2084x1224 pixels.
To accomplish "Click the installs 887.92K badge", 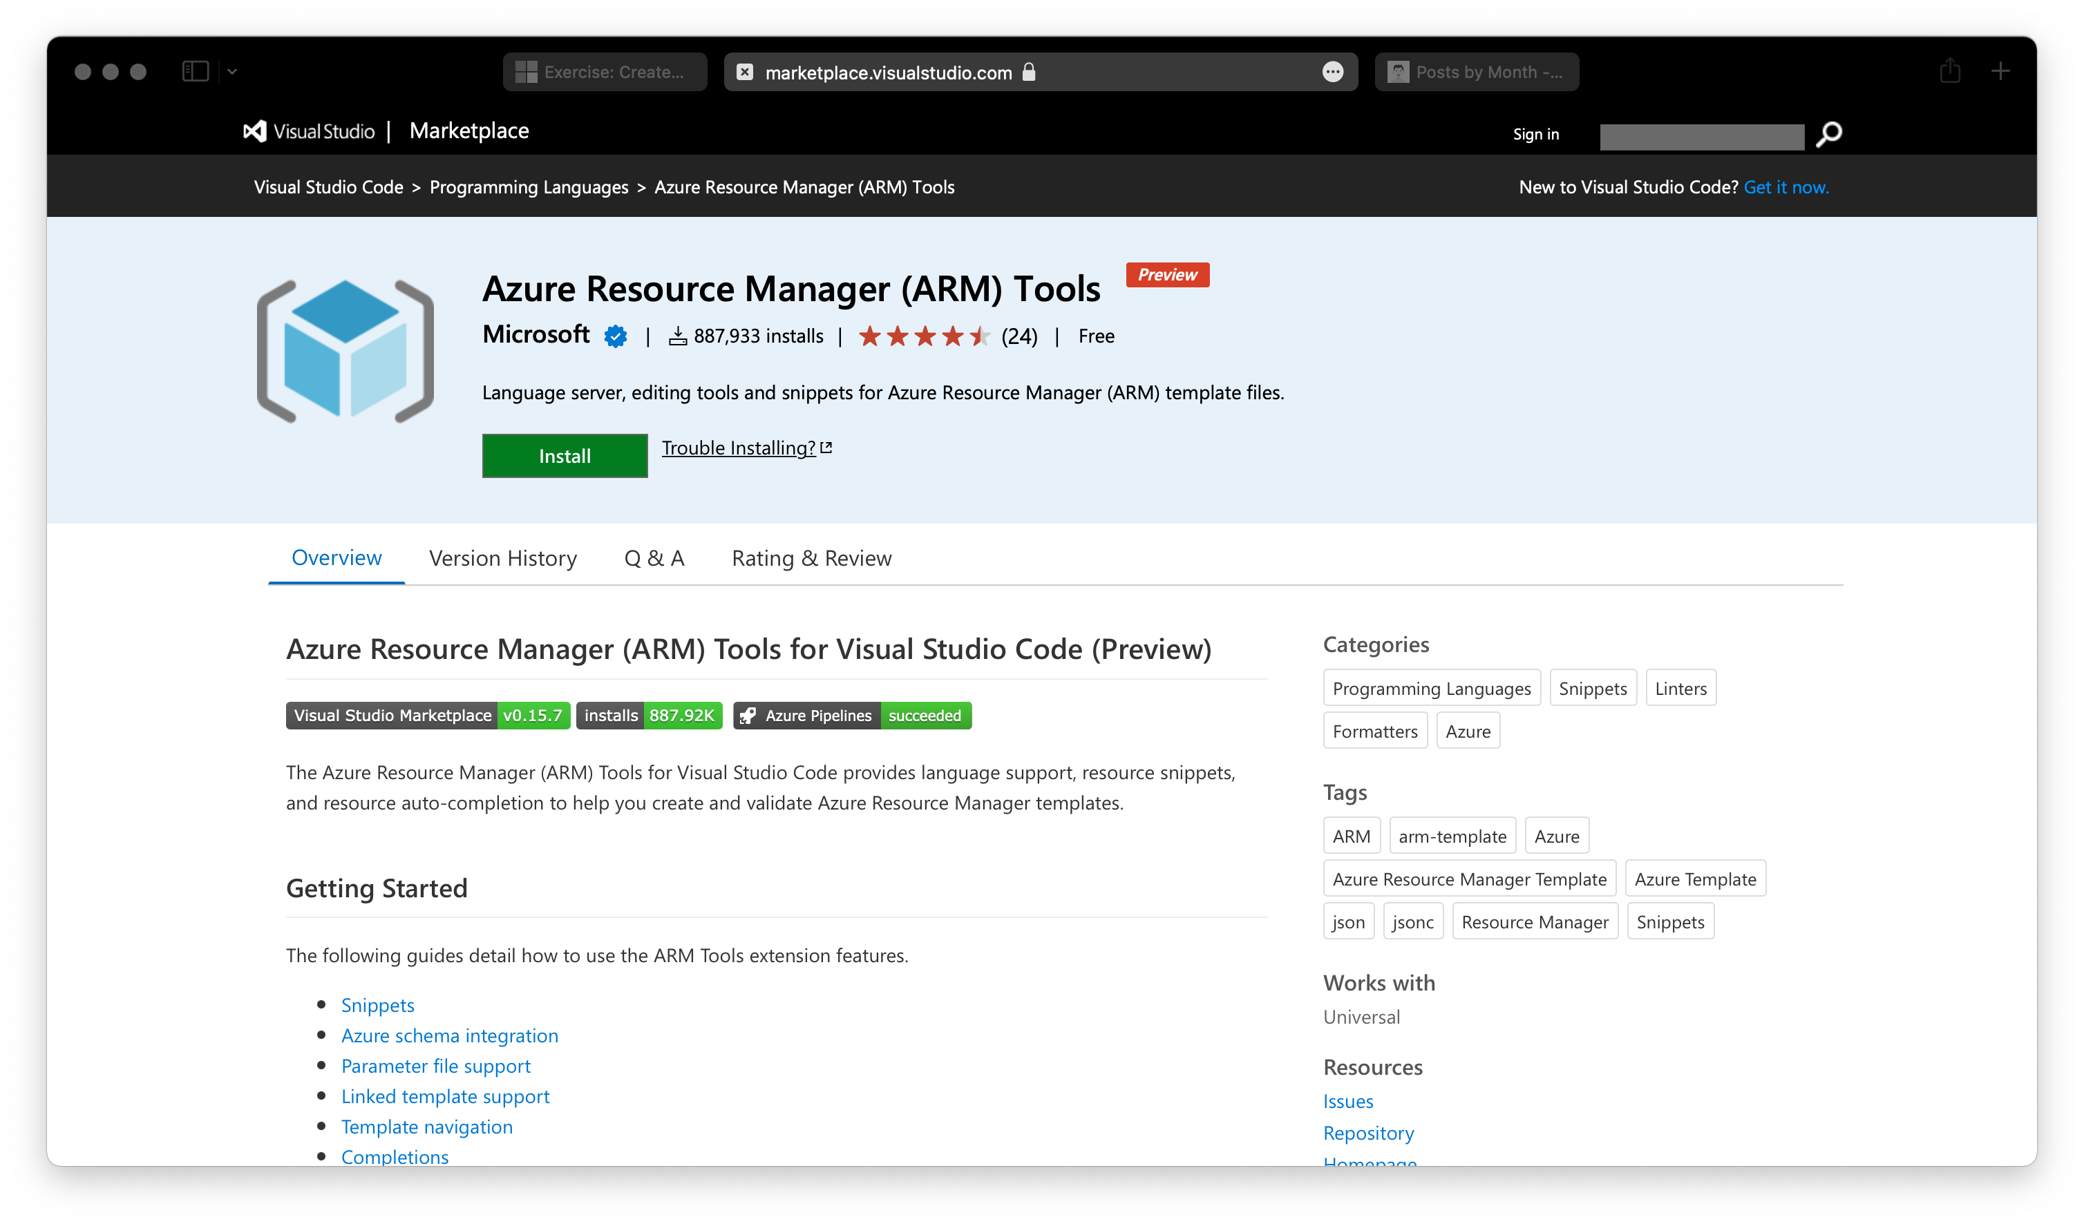I will [650, 715].
